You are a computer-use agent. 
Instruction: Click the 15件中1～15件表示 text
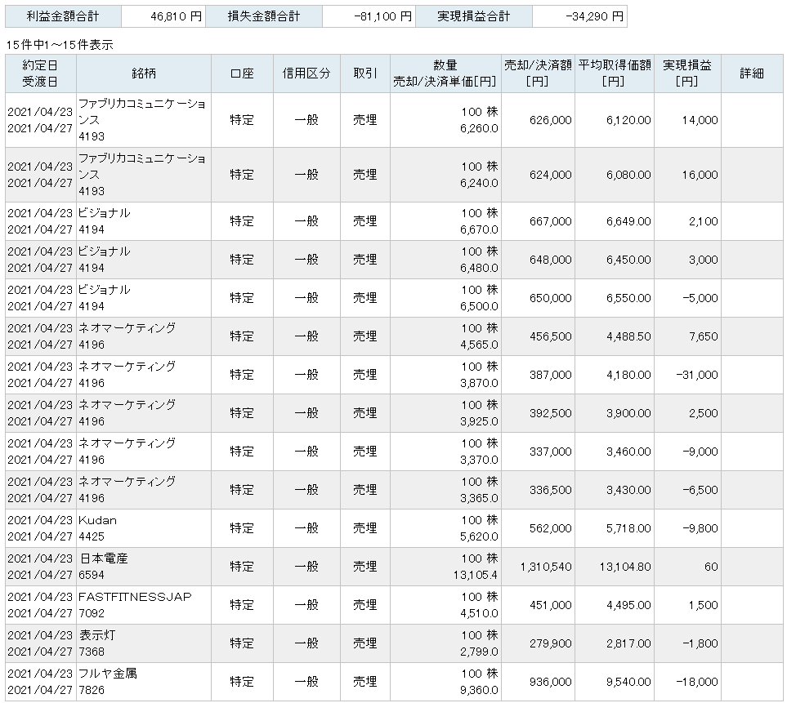click(x=59, y=45)
